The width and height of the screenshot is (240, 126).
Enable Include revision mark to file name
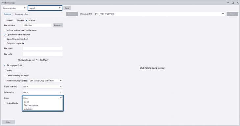pyautogui.click(x=5, y=30)
